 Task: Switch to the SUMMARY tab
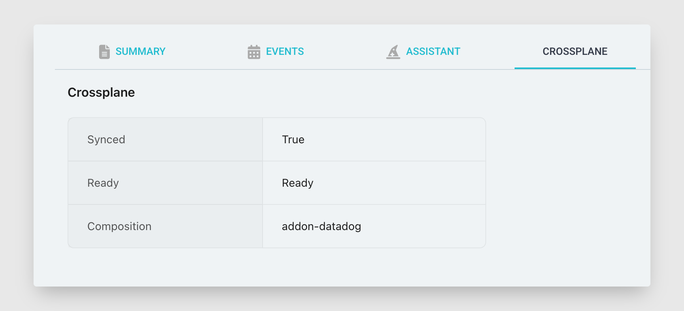[x=132, y=51]
